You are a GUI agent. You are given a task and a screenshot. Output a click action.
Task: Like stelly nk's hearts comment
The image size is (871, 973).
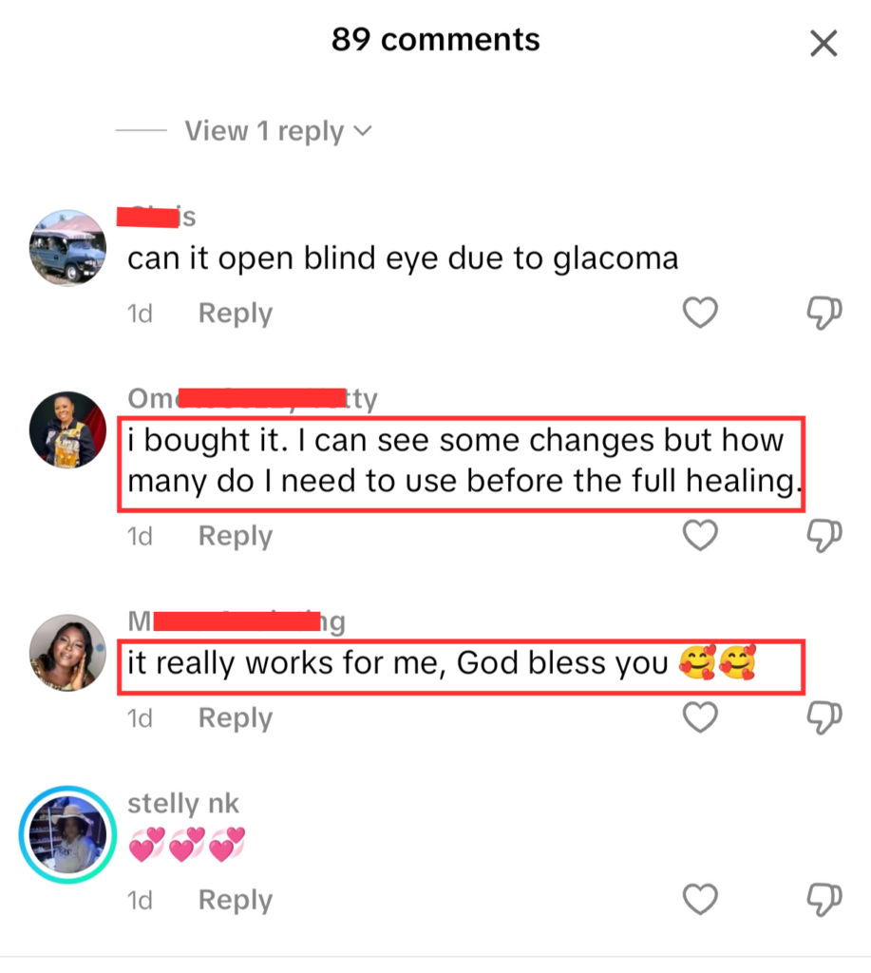(x=700, y=899)
